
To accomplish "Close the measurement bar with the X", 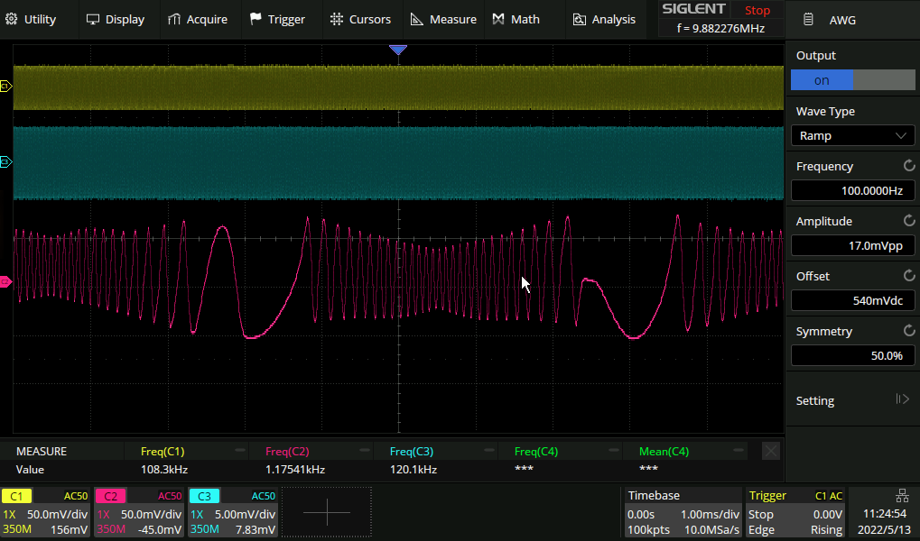I will pyautogui.click(x=770, y=451).
